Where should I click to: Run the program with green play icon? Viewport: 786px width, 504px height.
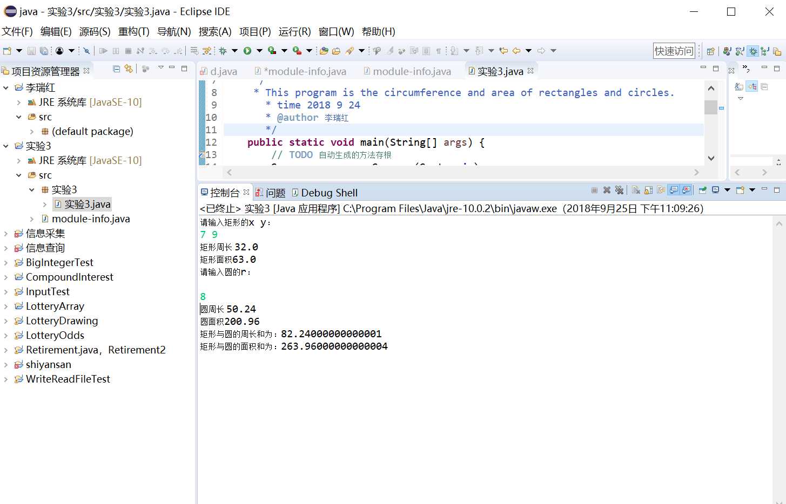pyautogui.click(x=247, y=51)
